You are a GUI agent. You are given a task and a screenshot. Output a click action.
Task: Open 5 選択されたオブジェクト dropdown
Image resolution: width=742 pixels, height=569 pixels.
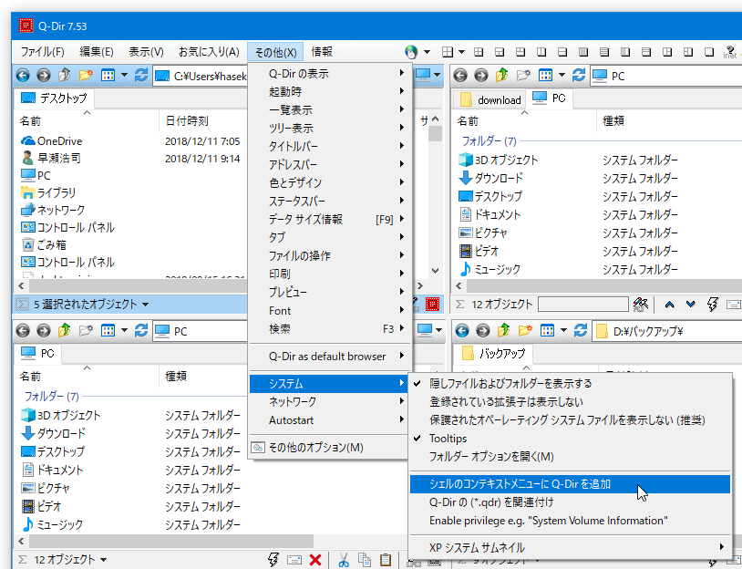145,305
